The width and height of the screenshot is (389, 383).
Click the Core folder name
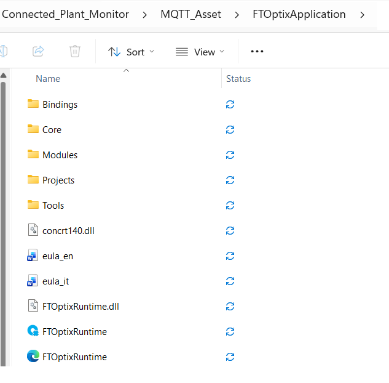pos(52,130)
